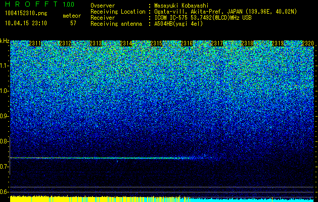Click the 2318 time marker
Viewport: 318px width, 202px height.
coord(247,43)
